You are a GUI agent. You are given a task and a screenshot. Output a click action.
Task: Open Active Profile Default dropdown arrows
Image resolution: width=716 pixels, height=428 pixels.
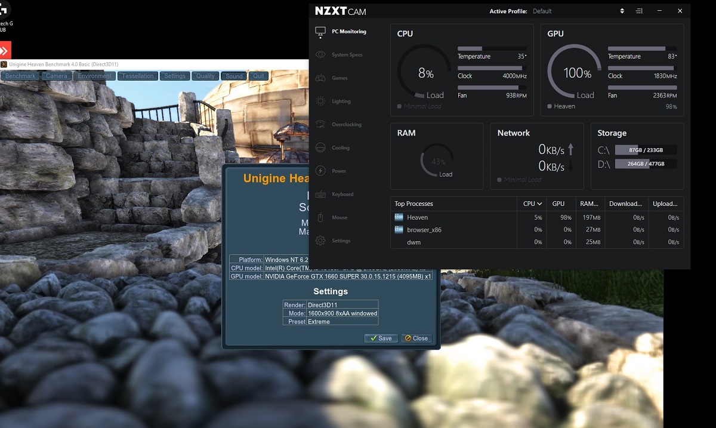click(622, 11)
